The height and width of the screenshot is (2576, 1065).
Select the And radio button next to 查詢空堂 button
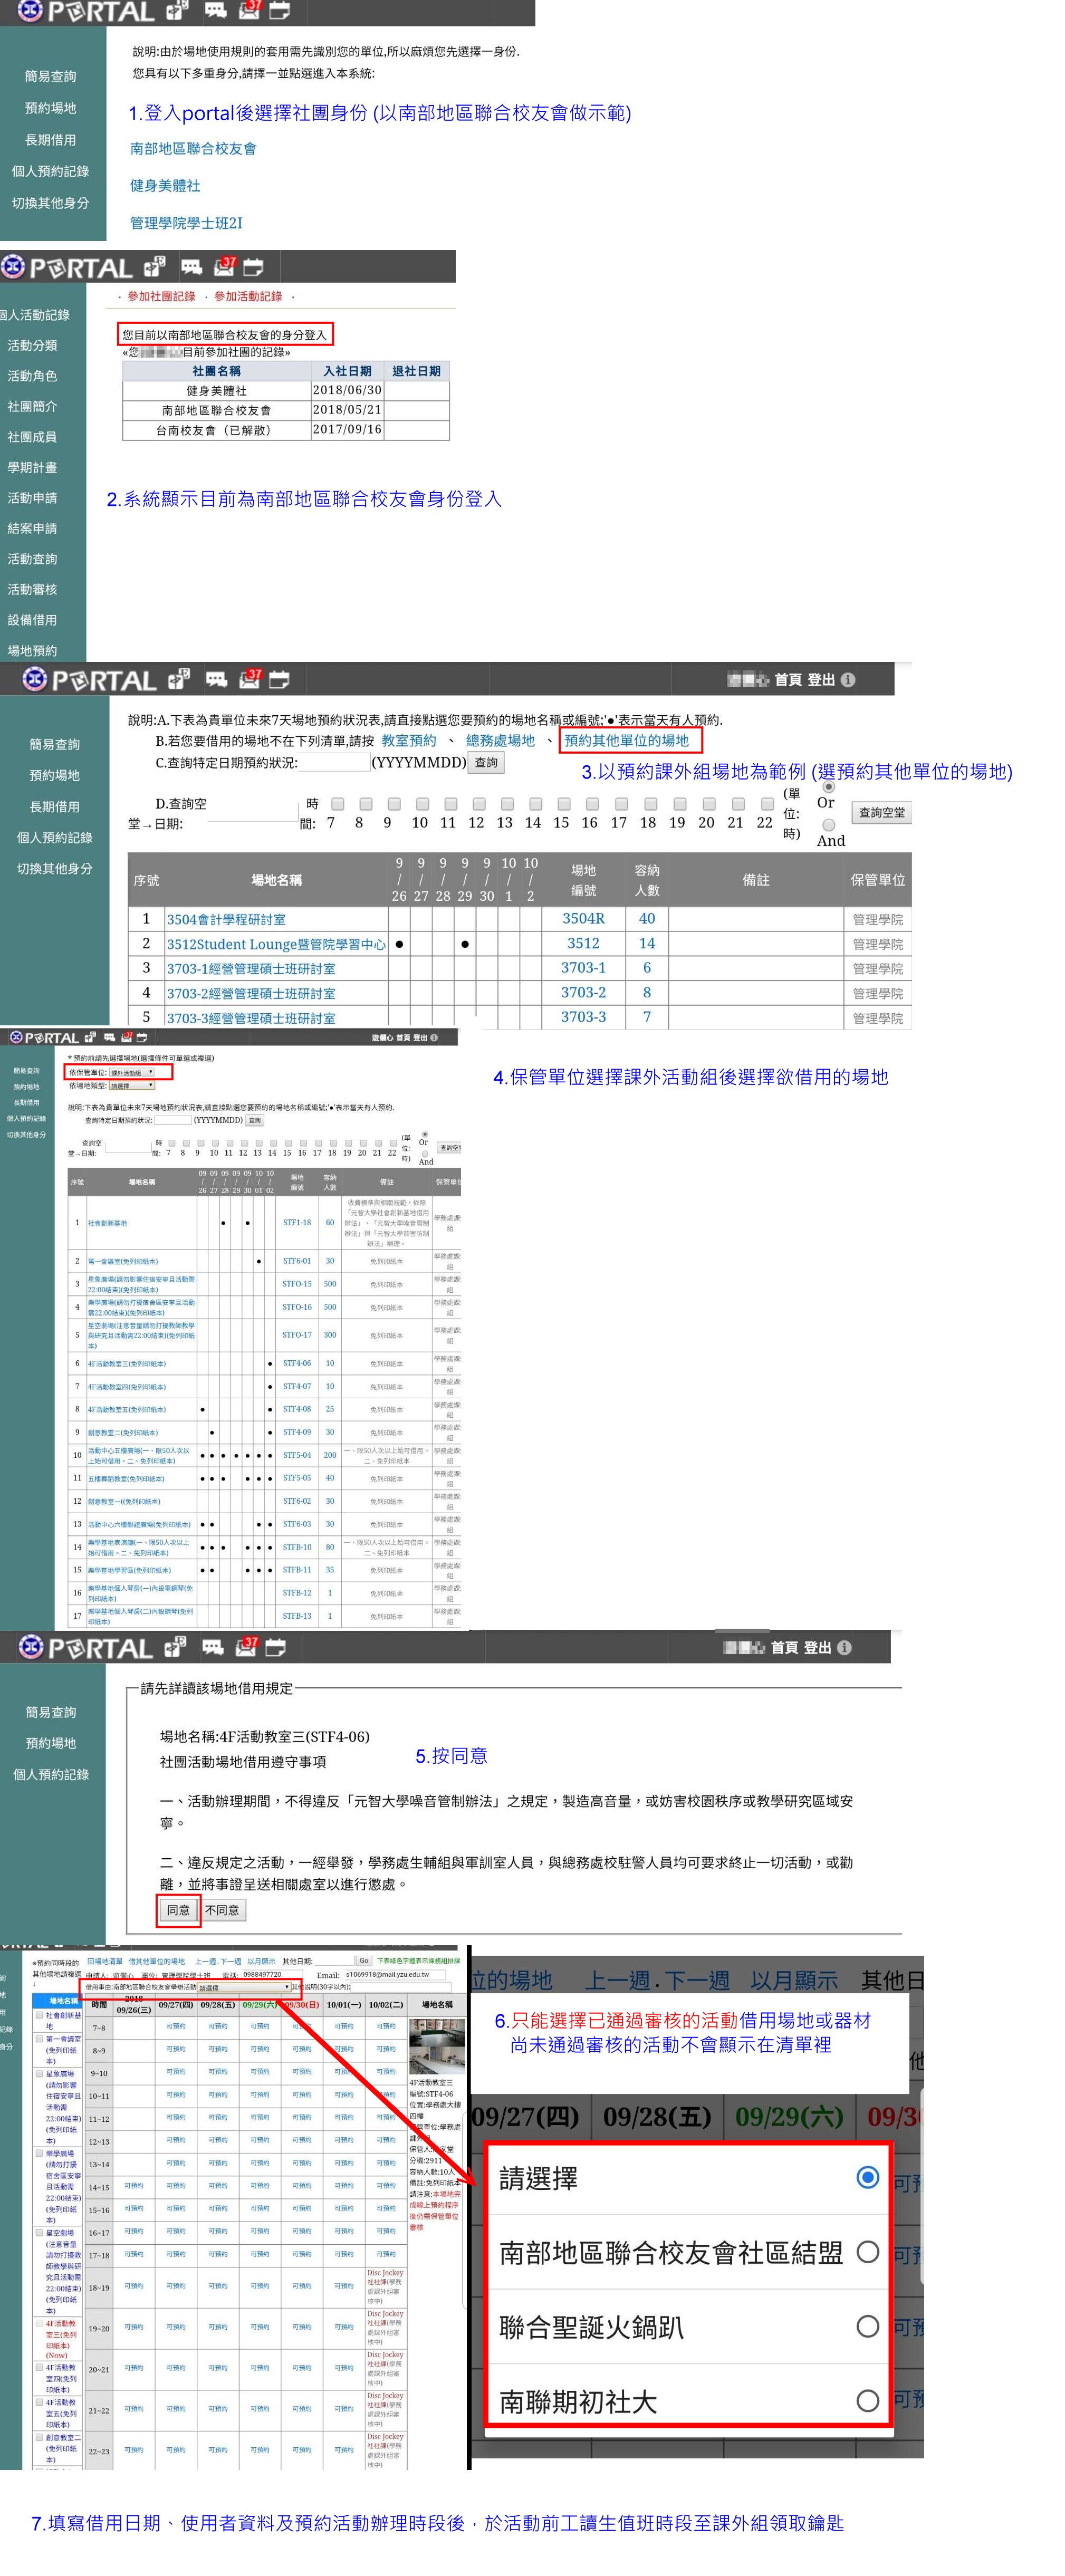828,825
